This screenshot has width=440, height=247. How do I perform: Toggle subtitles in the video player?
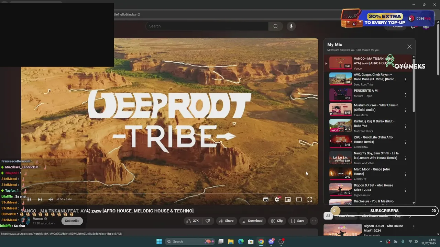point(266,199)
